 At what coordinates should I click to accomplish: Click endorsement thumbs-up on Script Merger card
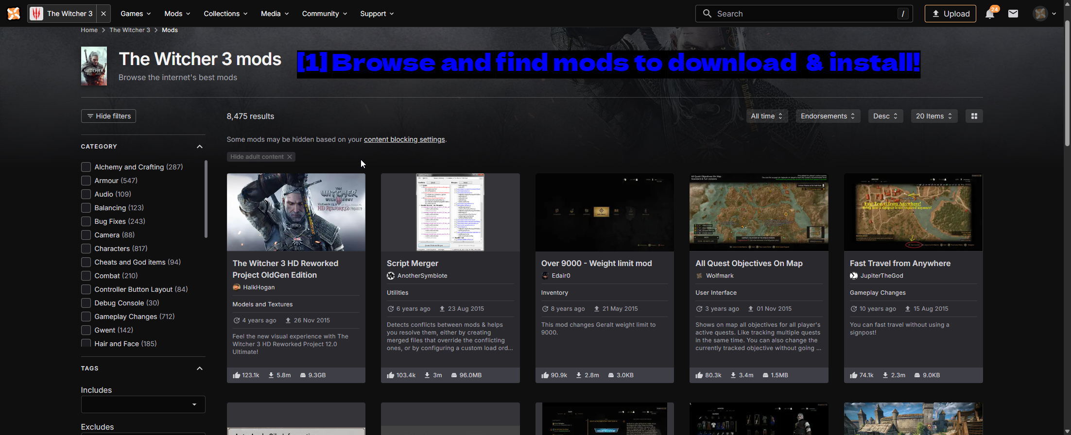tap(391, 375)
